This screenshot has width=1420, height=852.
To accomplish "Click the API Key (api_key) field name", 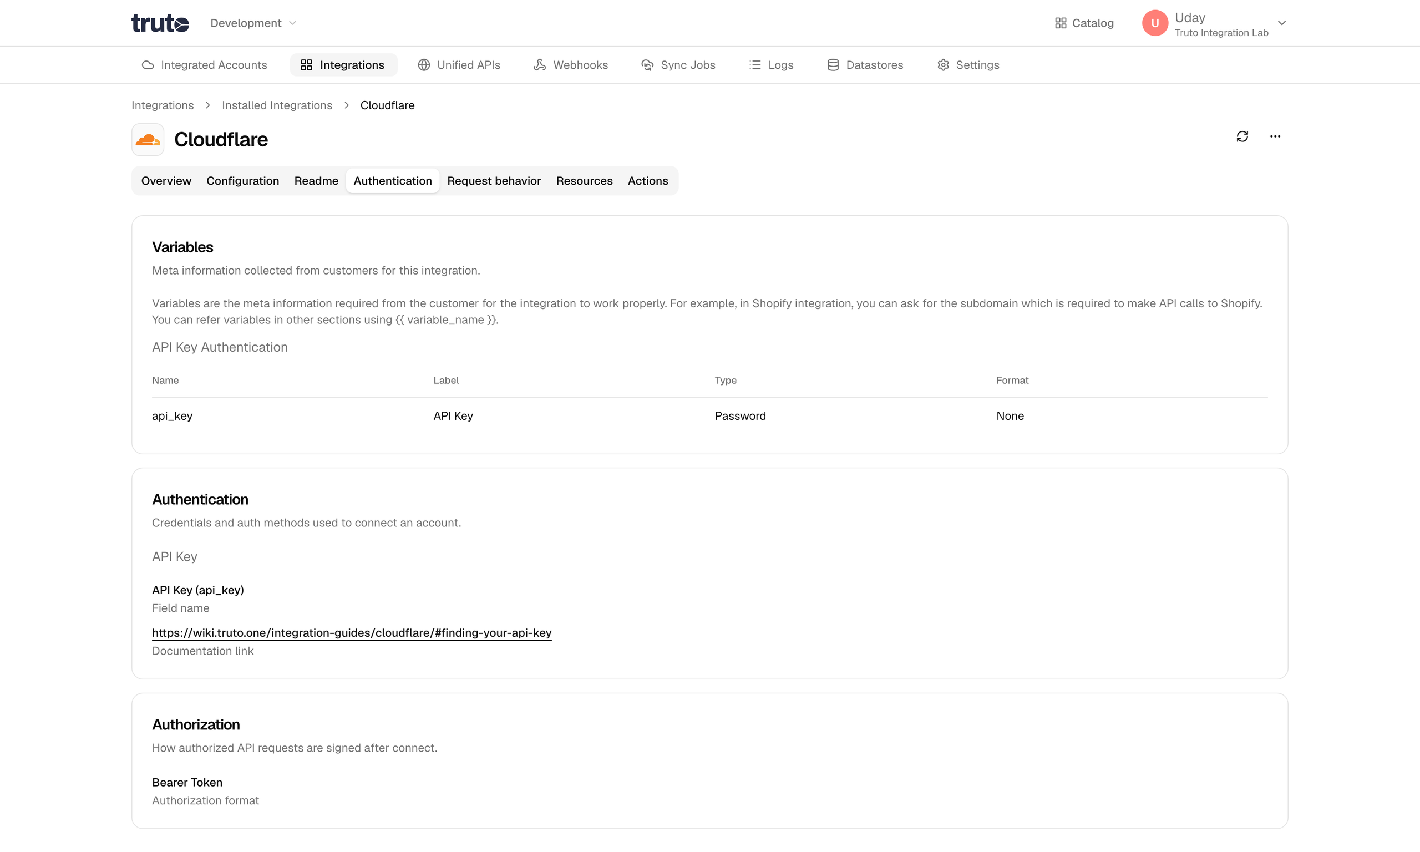I will [198, 590].
